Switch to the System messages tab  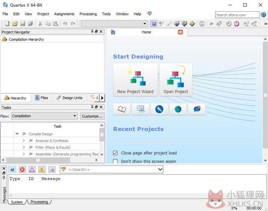pyautogui.click(x=17, y=202)
